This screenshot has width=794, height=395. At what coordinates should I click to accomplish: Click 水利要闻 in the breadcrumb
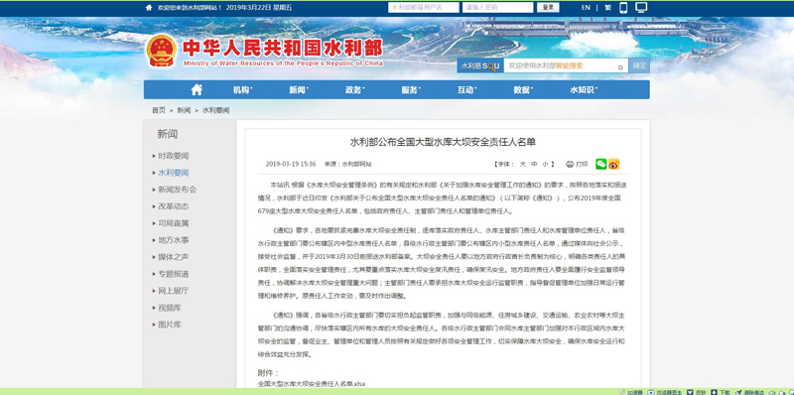pos(215,110)
